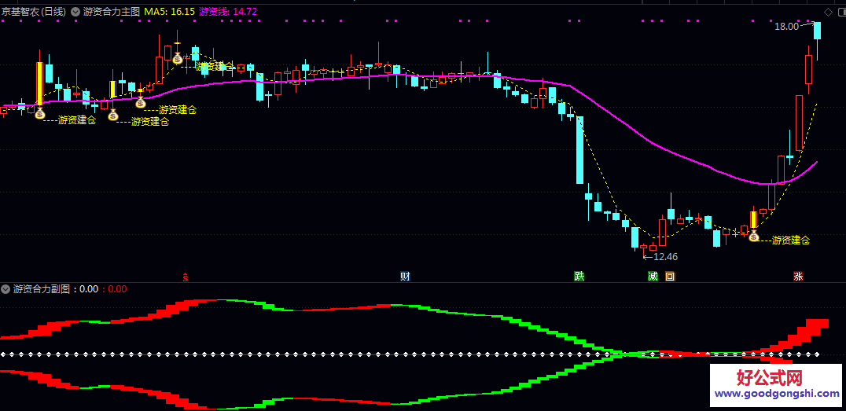The image size is (846, 411).
Task: Click the blue 财 event marker
Action: [x=405, y=277]
